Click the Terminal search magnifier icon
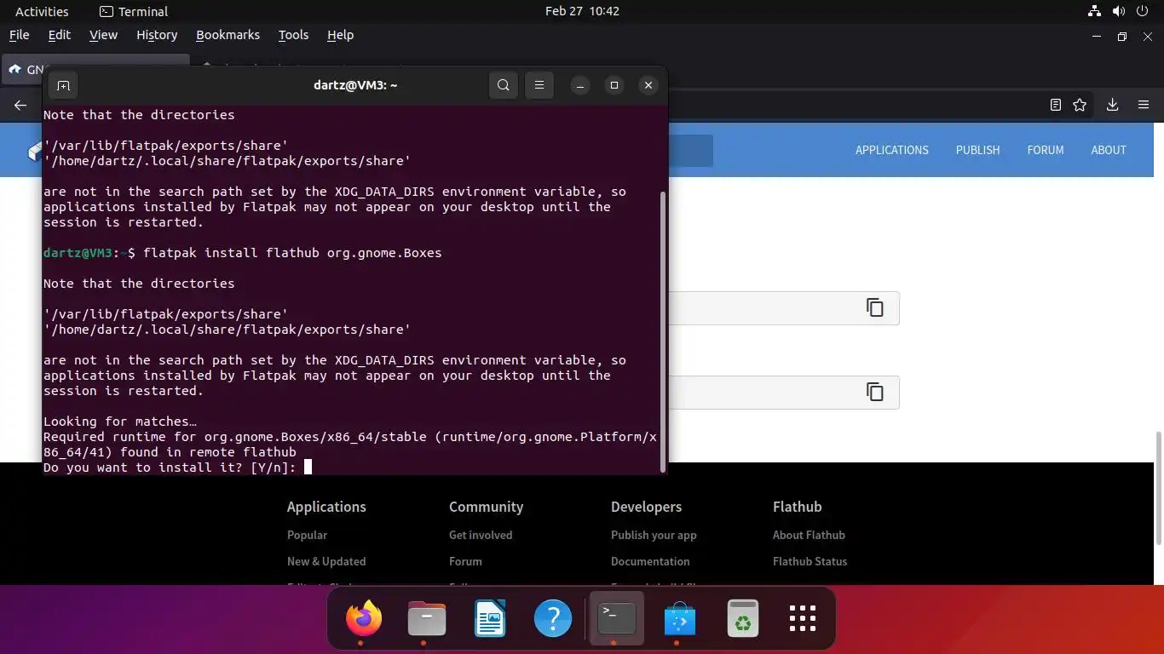The image size is (1164, 654). click(x=504, y=85)
